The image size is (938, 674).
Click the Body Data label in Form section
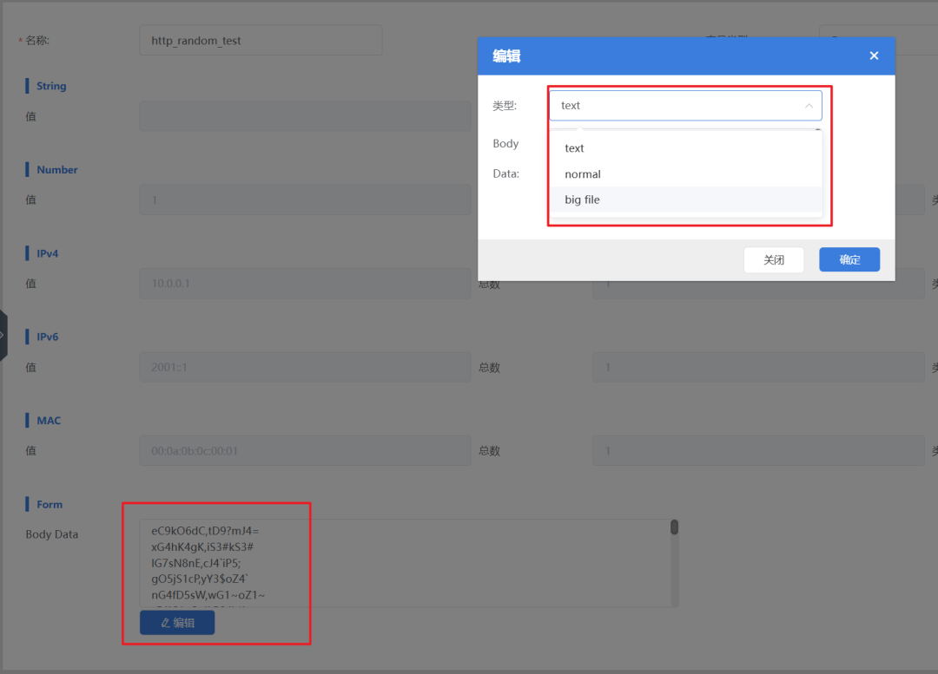(x=52, y=534)
